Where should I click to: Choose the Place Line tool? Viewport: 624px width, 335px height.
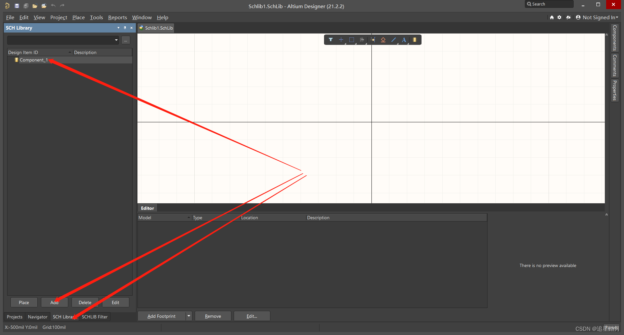[394, 40]
